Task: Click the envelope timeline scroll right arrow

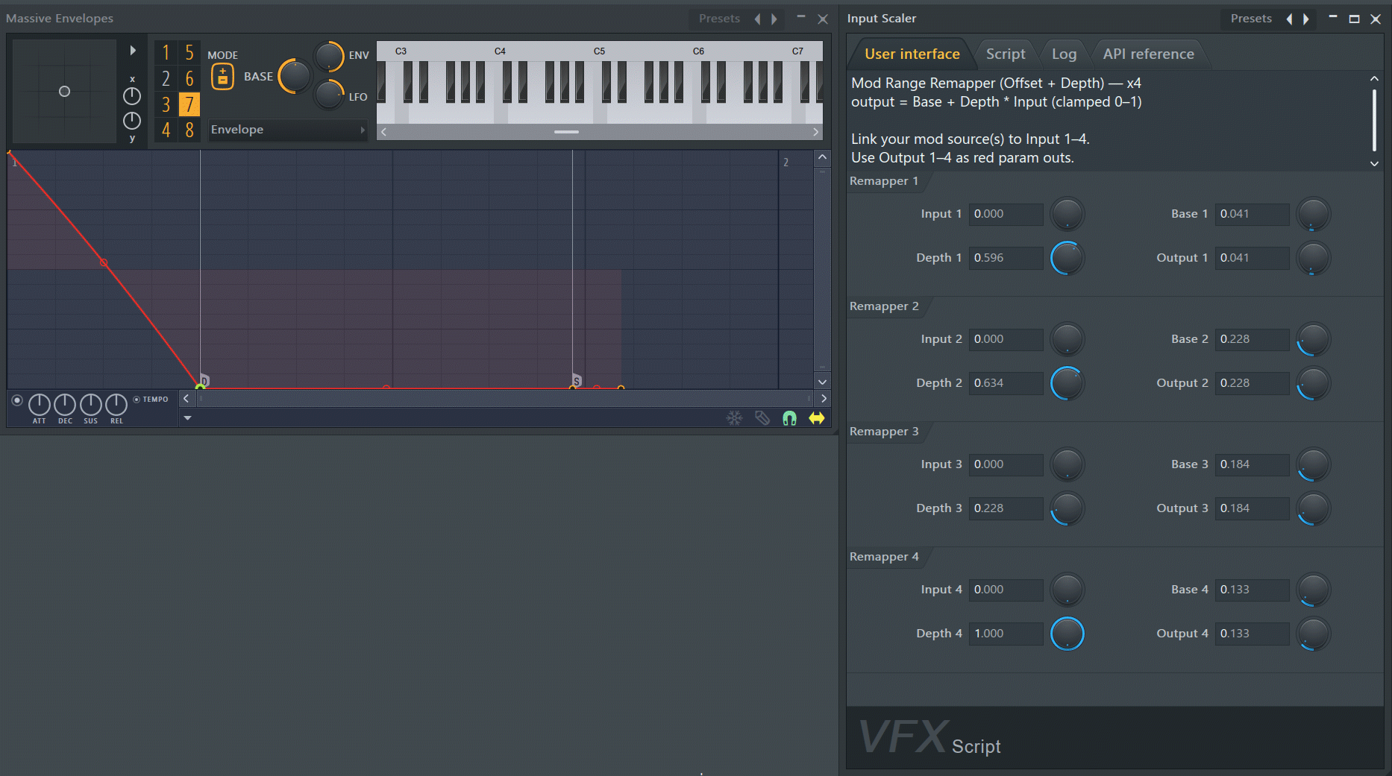Action: point(824,399)
